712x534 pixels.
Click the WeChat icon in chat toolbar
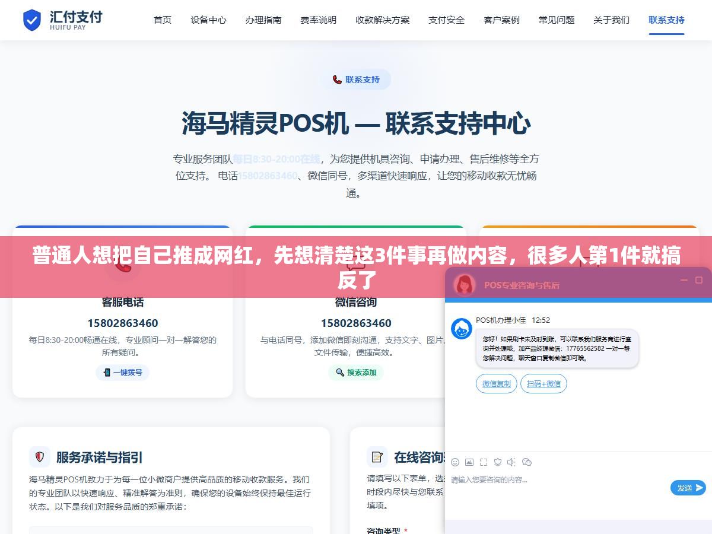pyautogui.click(x=527, y=462)
